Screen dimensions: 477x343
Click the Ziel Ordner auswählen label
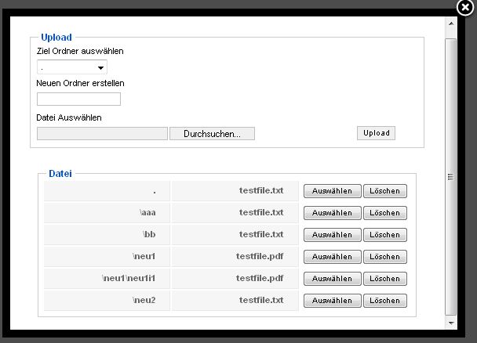click(80, 51)
